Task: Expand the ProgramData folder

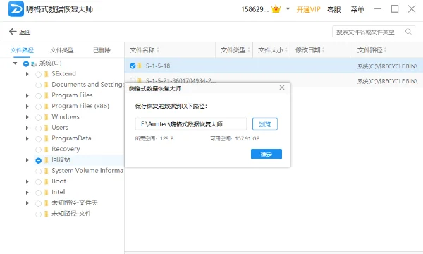Action: [x=27, y=139]
